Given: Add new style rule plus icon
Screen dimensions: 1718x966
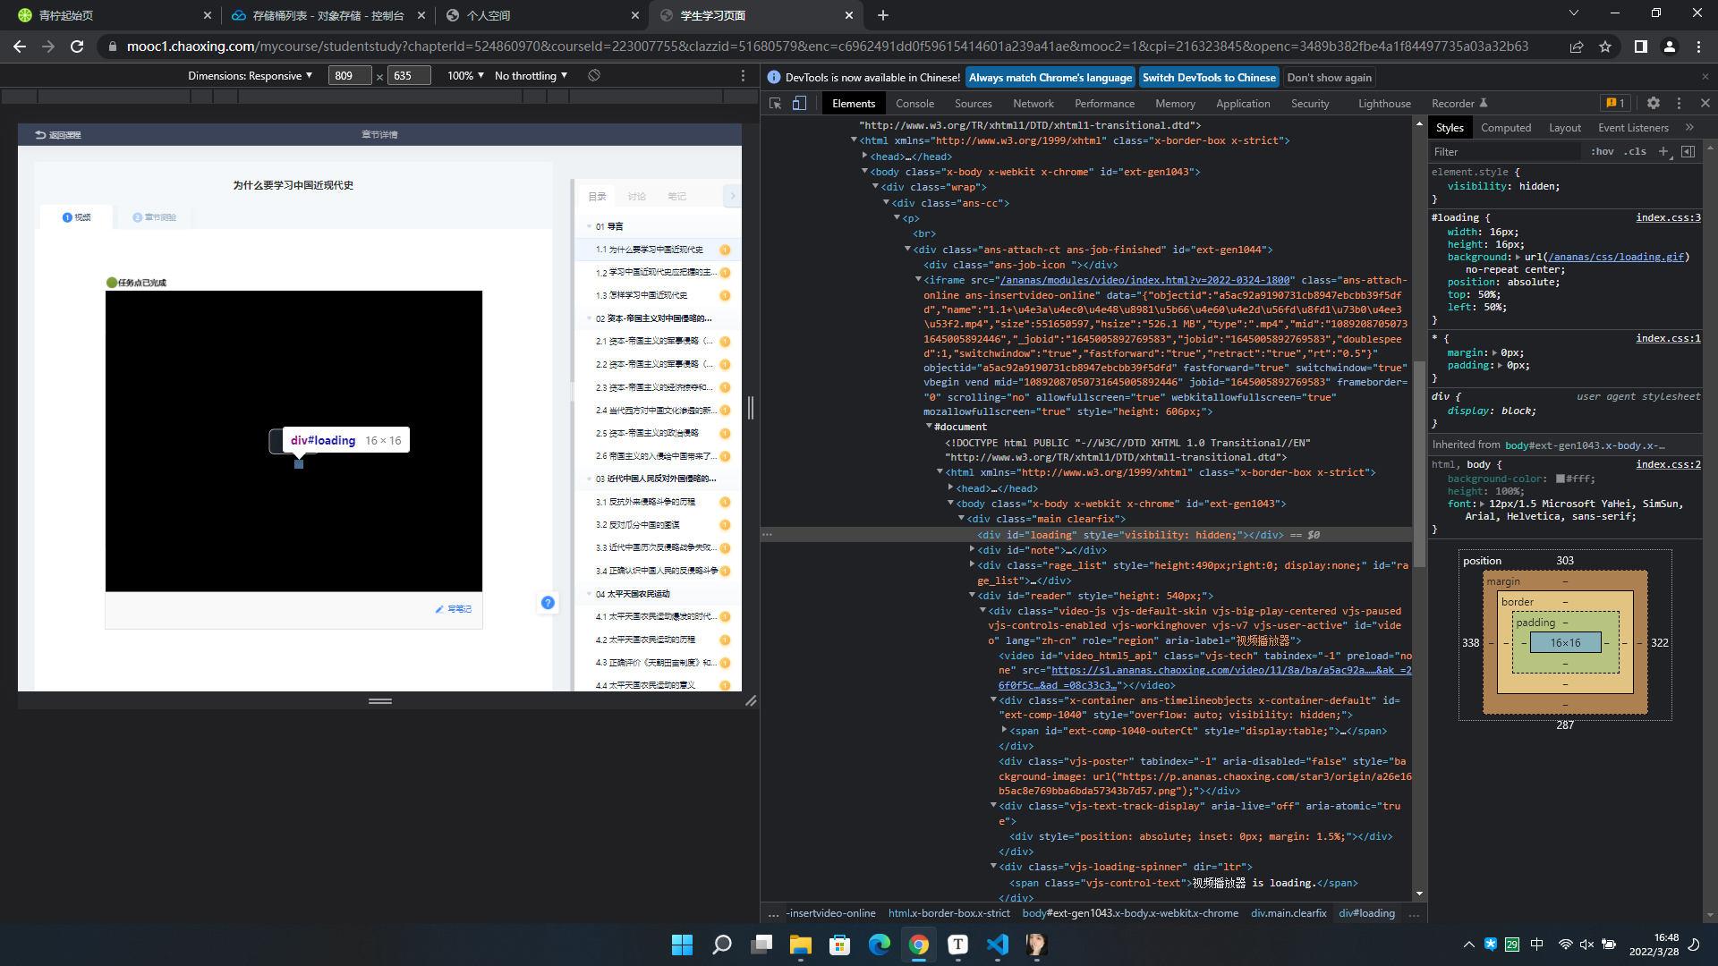Looking at the screenshot, I should click(x=1663, y=151).
